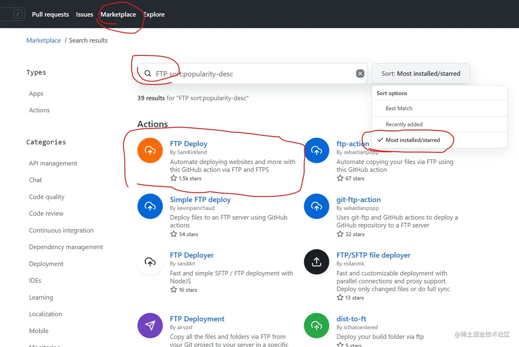Click the 'By milanmk' author text
The width and height of the screenshot is (519, 347).
[350, 264]
